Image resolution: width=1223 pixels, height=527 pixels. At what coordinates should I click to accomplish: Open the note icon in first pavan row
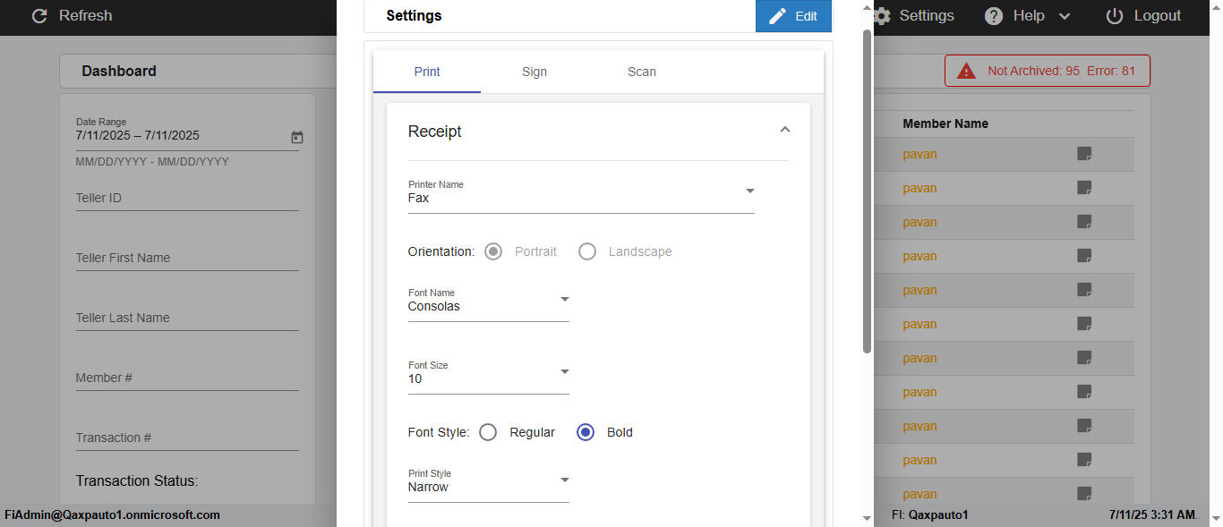point(1084,154)
